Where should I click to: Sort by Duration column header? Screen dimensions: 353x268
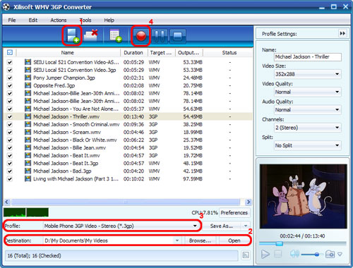pyautogui.click(x=134, y=53)
